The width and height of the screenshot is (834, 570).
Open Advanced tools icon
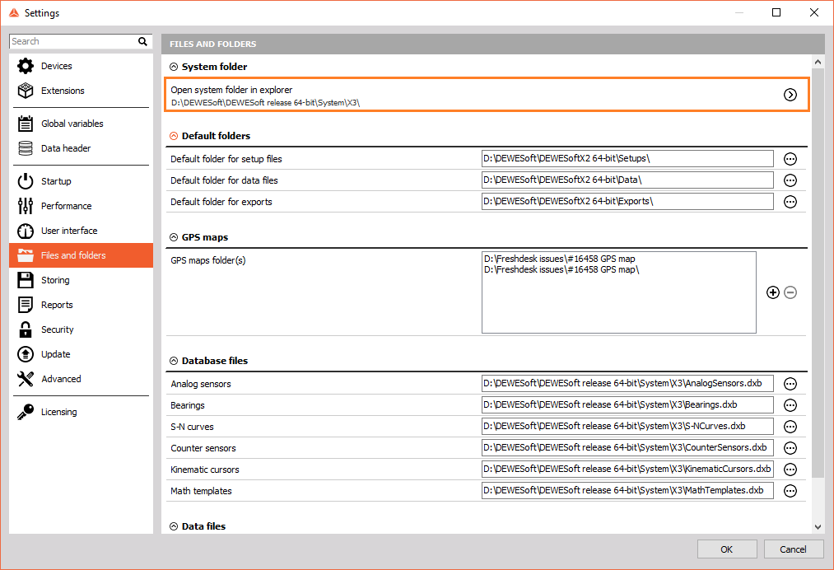(x=26, y=379)
